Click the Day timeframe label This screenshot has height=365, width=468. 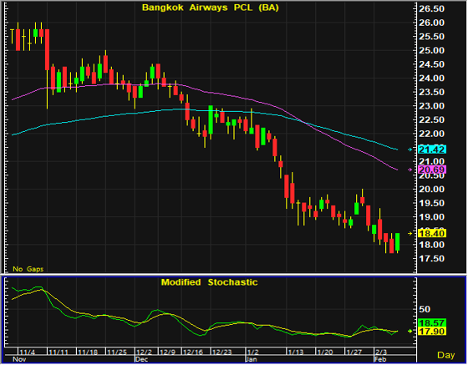click(446, 355)
